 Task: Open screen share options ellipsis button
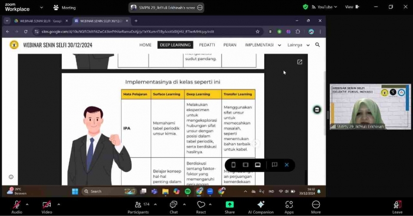coord(200,8)
